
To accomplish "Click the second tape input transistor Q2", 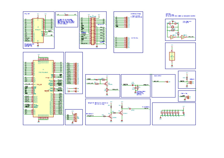I will [x=121, y=113].
